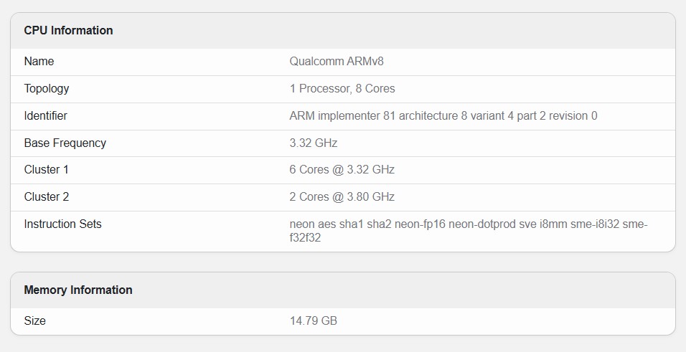Click the Cluster 1 row label
Image resolution: width=686 pixels, height=352 pixels.
47,170
